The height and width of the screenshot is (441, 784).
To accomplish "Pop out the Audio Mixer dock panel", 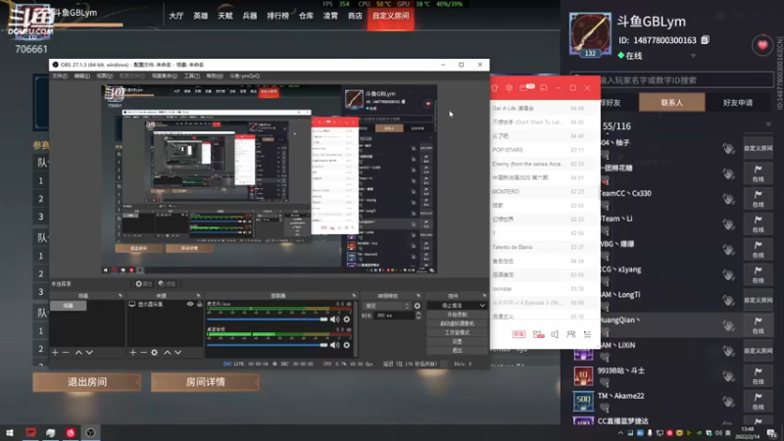I will point(354,296).
